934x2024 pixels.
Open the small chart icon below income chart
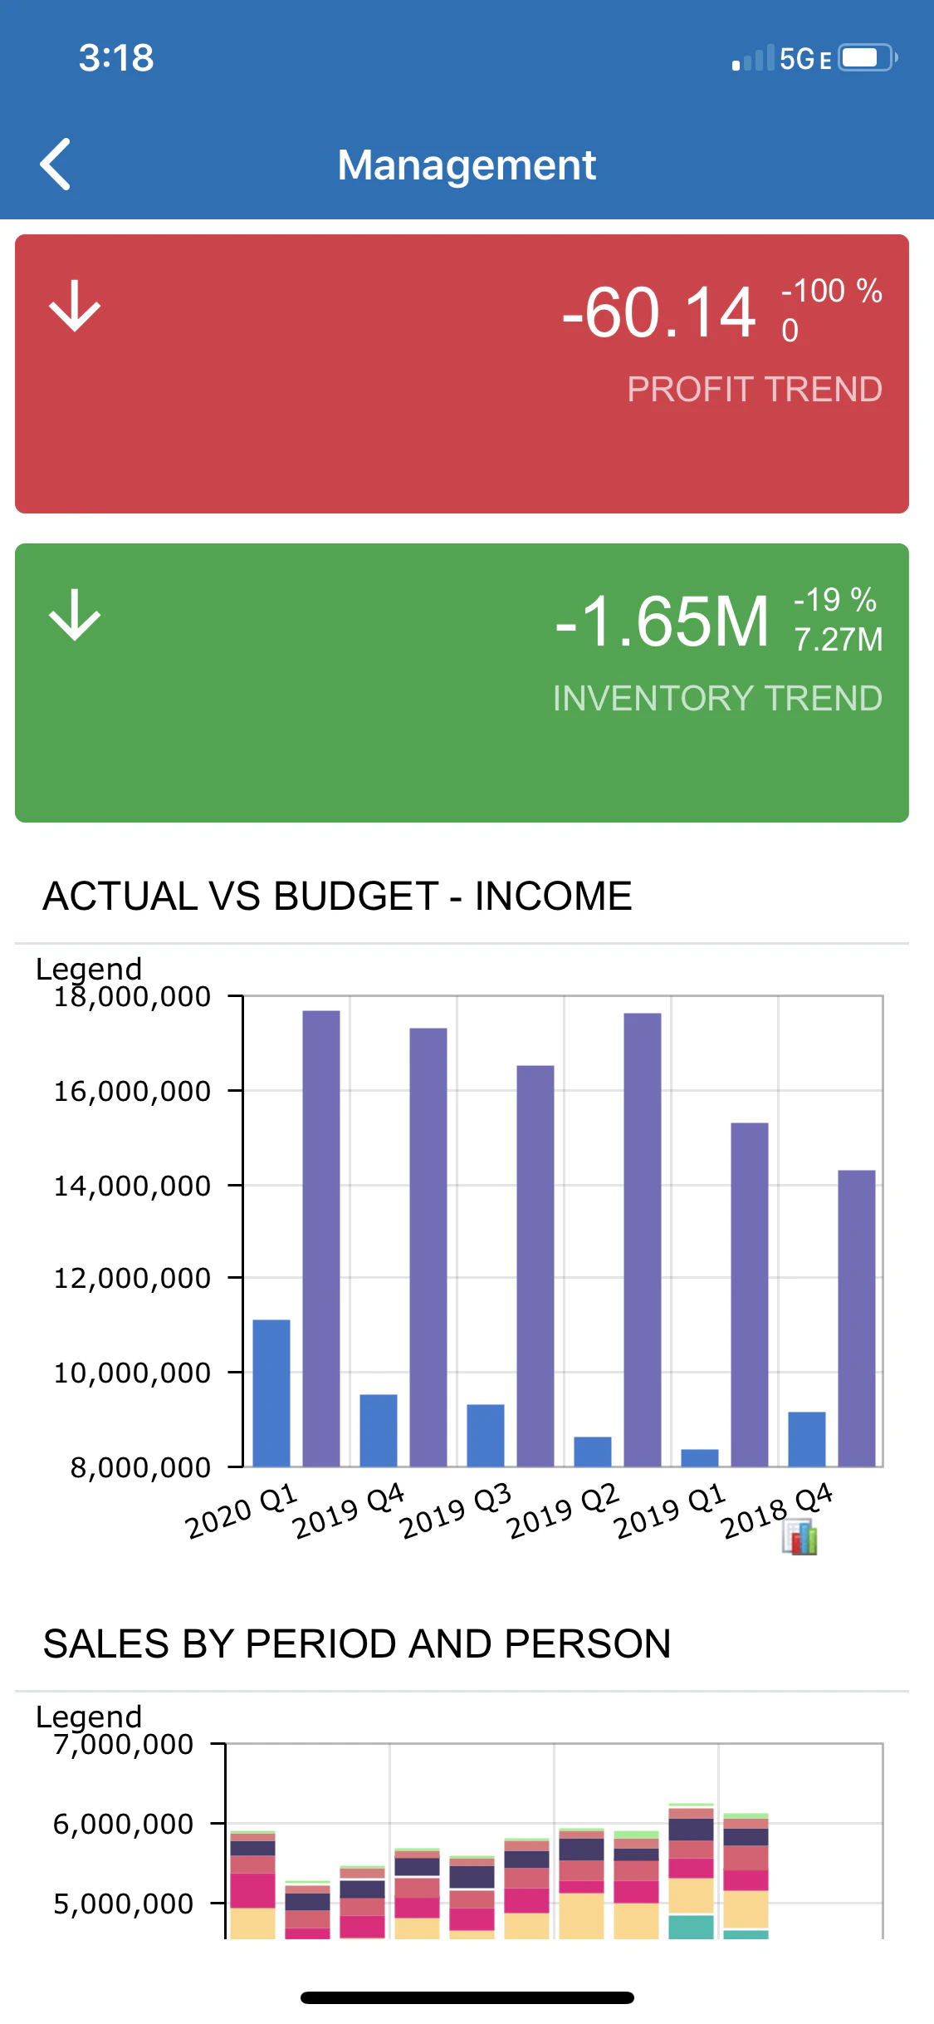[800, 1537]
